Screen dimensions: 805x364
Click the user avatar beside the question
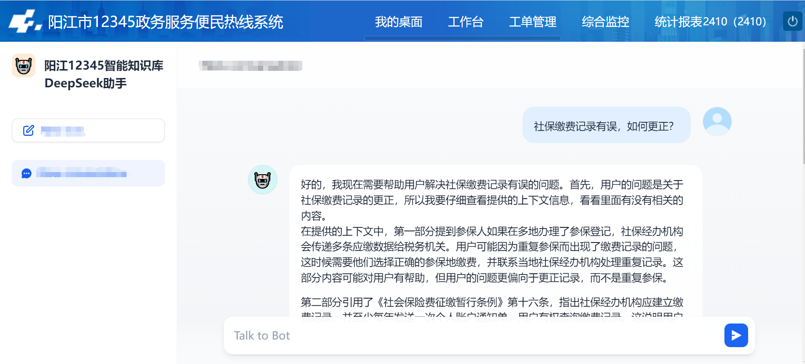point(717,121)
